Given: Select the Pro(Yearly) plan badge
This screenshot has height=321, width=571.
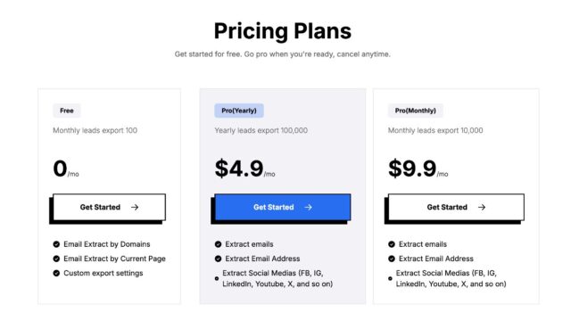Looking at the screenshot, I should point(239,111).
